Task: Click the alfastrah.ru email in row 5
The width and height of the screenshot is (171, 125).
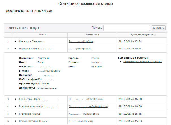Action: (85, 114)
